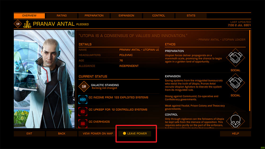Click the PREPARATION ethos subheading

174,51
